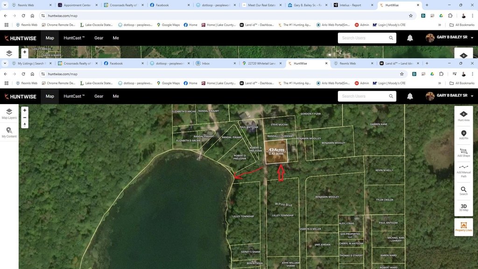Viewport: 478px width, 269px height.
Task: Switch to the 22720 Whitetail Lane tab
Action: click(x=262, y=63)
